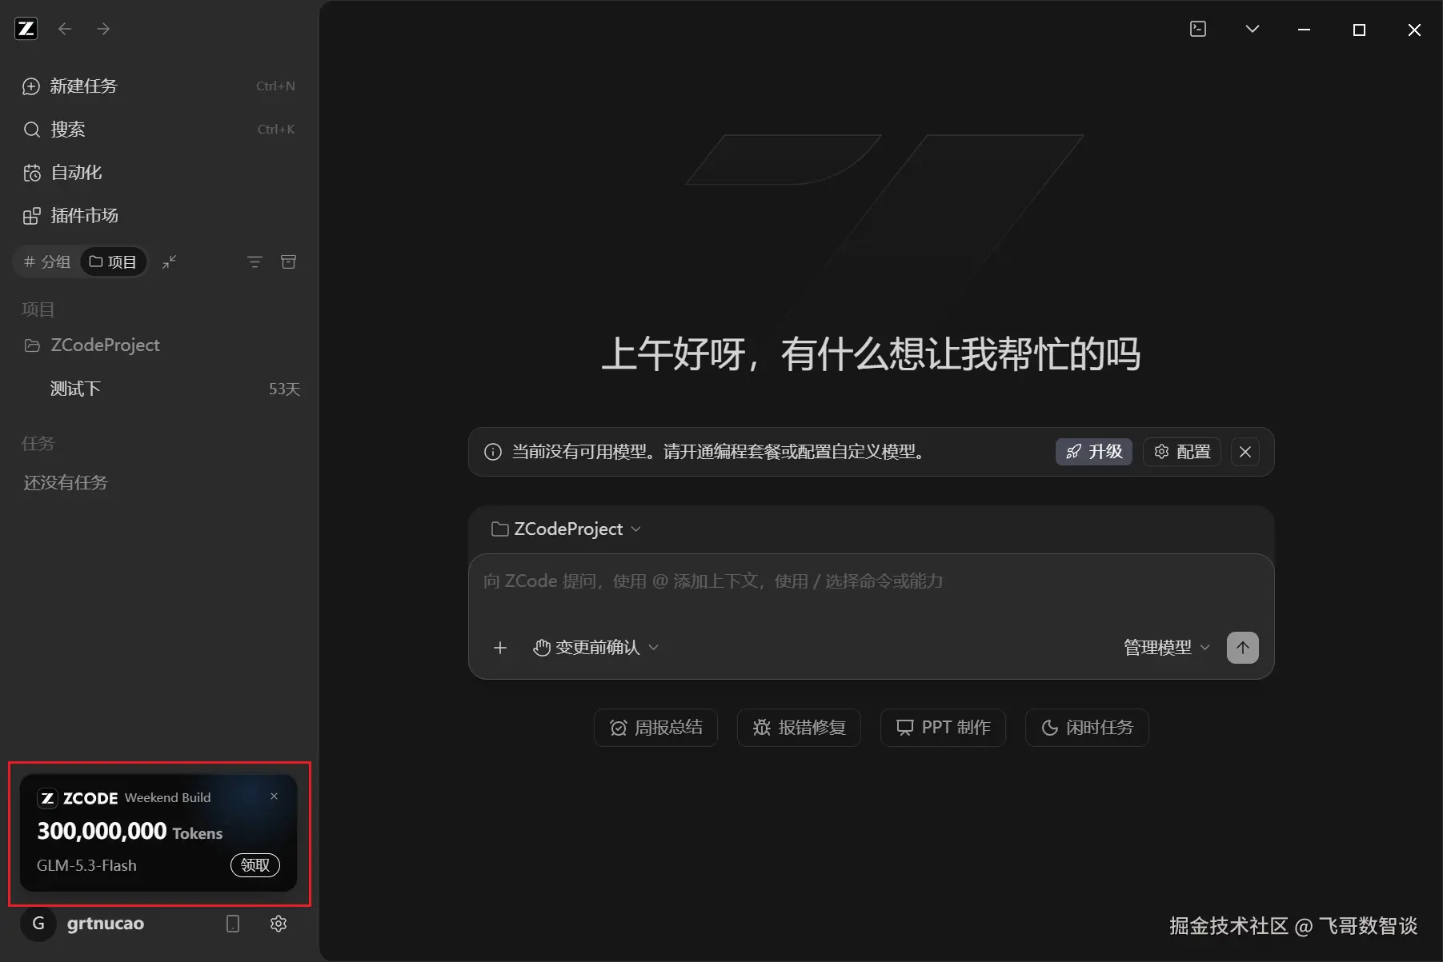Viewport: 1443px width, 962px height.
Task: Click the 升级 upgrade button
Action: tap(1093, 452)
